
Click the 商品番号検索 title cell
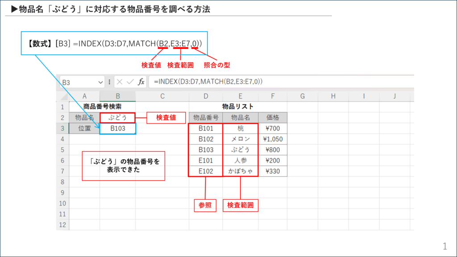click(102, 107)
